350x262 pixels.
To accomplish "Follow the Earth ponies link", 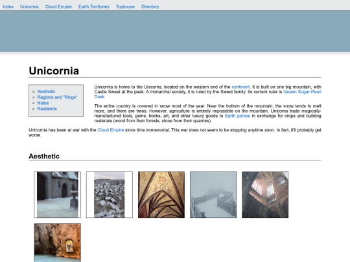I will pyautogui.click(x=237, y=116).
